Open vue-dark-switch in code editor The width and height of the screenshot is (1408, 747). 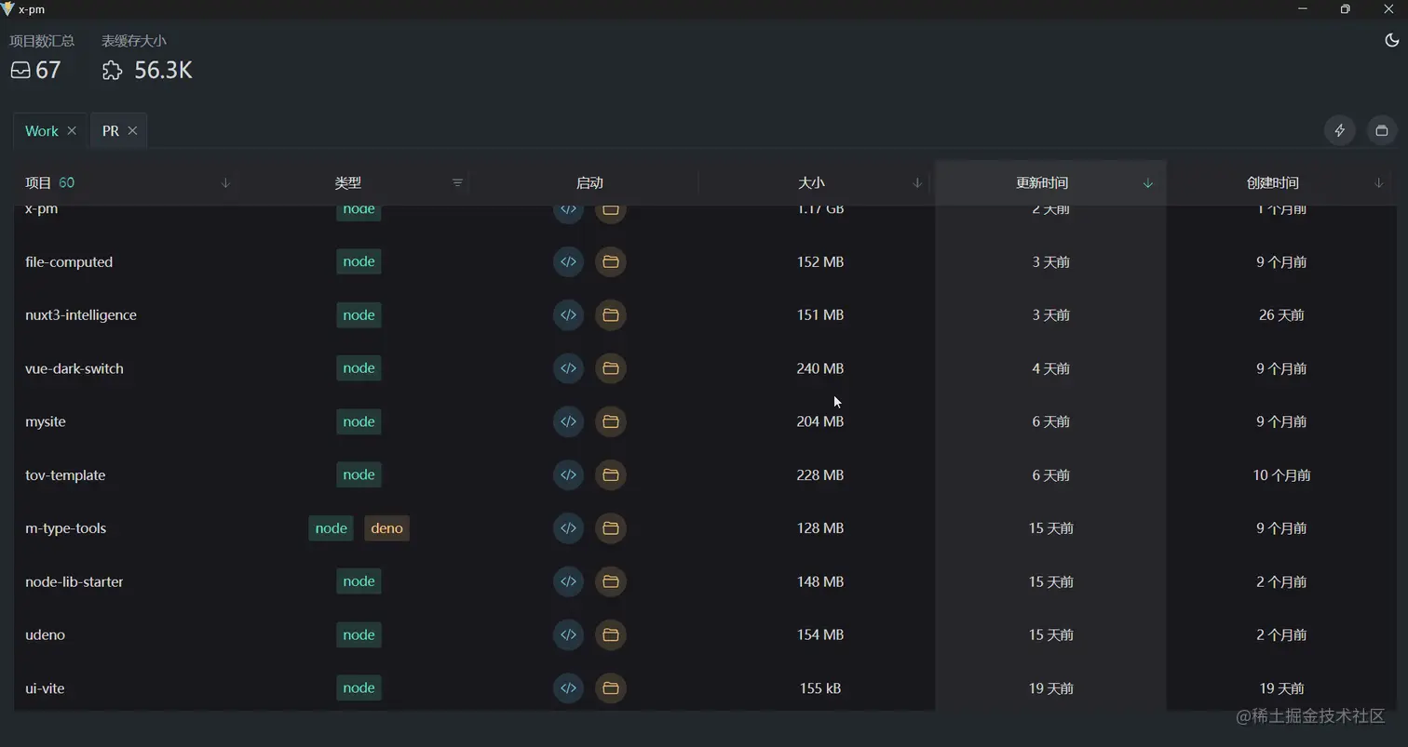pos(568,368)
